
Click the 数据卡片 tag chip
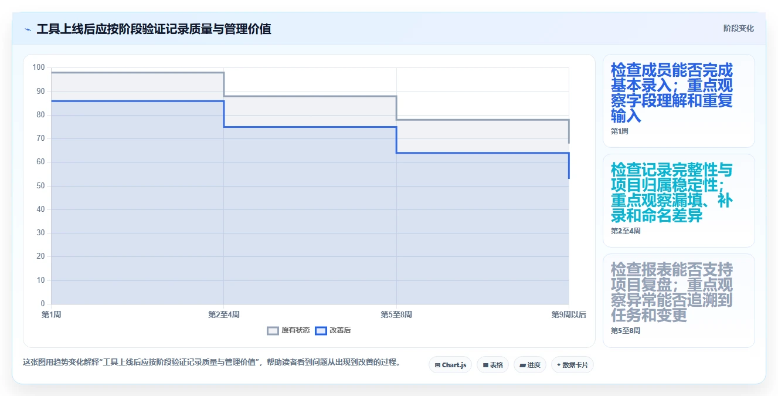[572, 365]
